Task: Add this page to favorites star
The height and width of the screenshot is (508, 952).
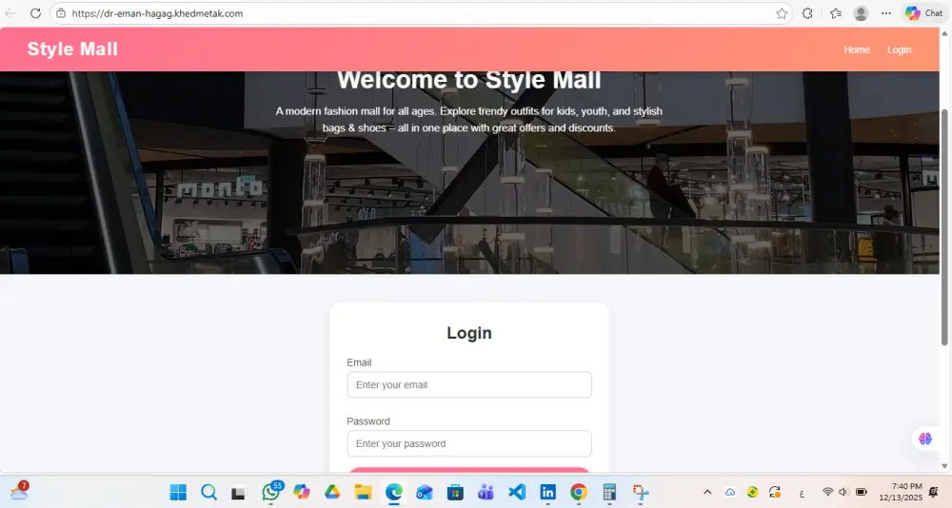Action: tap(782, 13)
